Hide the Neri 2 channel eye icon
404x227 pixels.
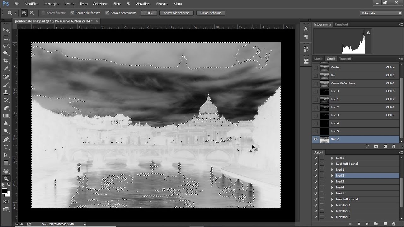point(316,139)
